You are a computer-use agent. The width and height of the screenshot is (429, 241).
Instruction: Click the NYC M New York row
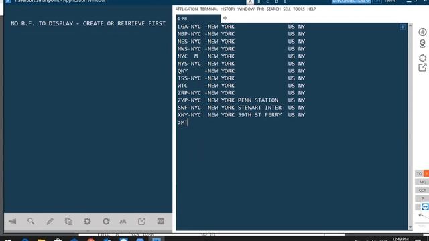[241, 56]
